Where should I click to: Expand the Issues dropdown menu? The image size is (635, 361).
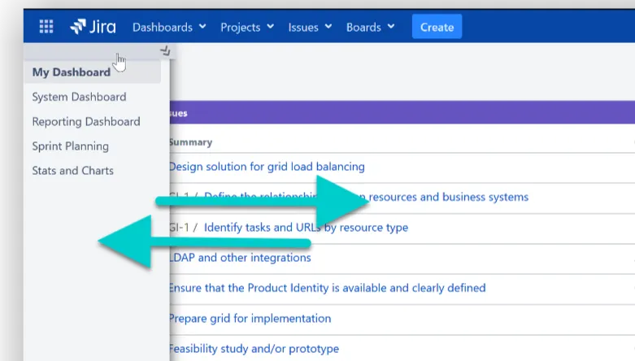point(310,27)
